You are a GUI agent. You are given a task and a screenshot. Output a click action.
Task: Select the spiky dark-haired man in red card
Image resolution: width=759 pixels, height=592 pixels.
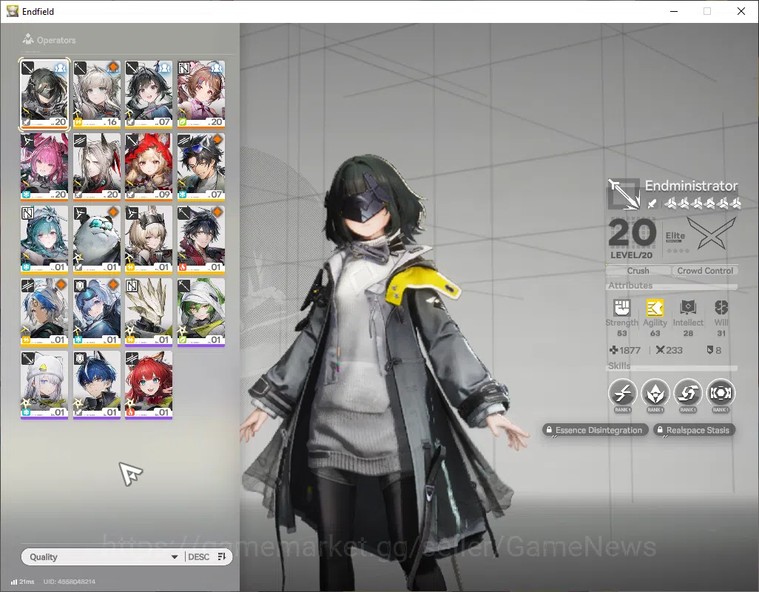click(x=201, y=240)
